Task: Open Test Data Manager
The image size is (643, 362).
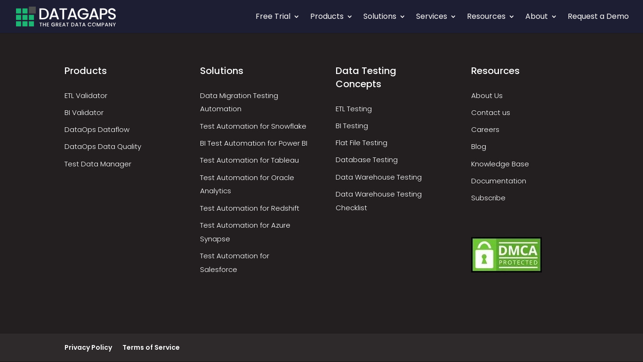Action: pyautogui.click(x=98, y=164)
